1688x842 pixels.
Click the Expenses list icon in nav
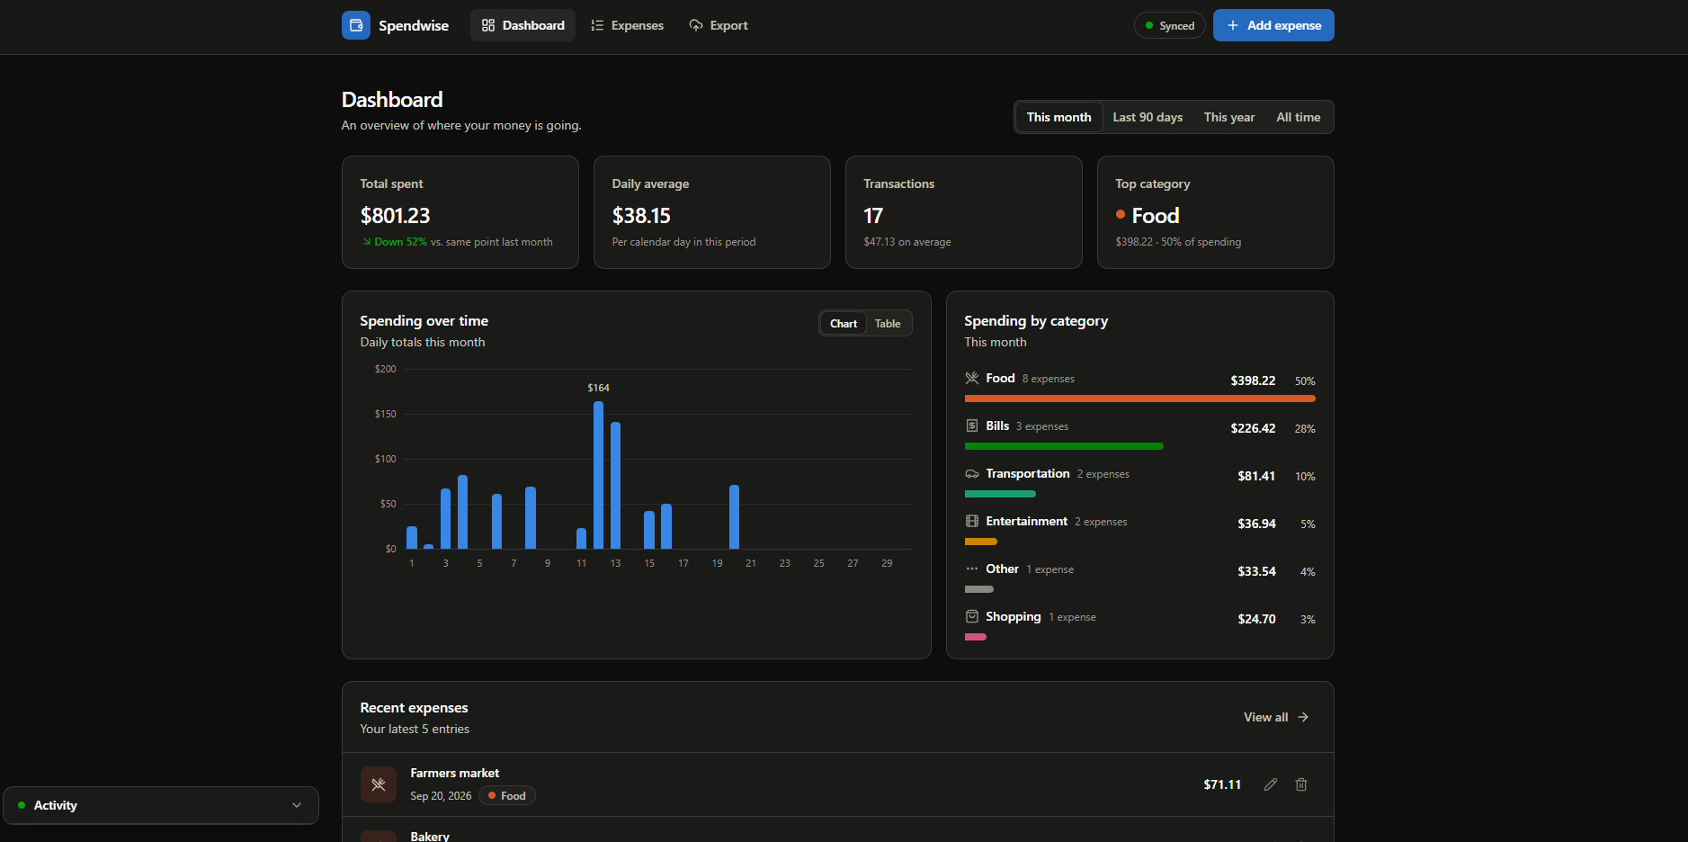point(597,25)
